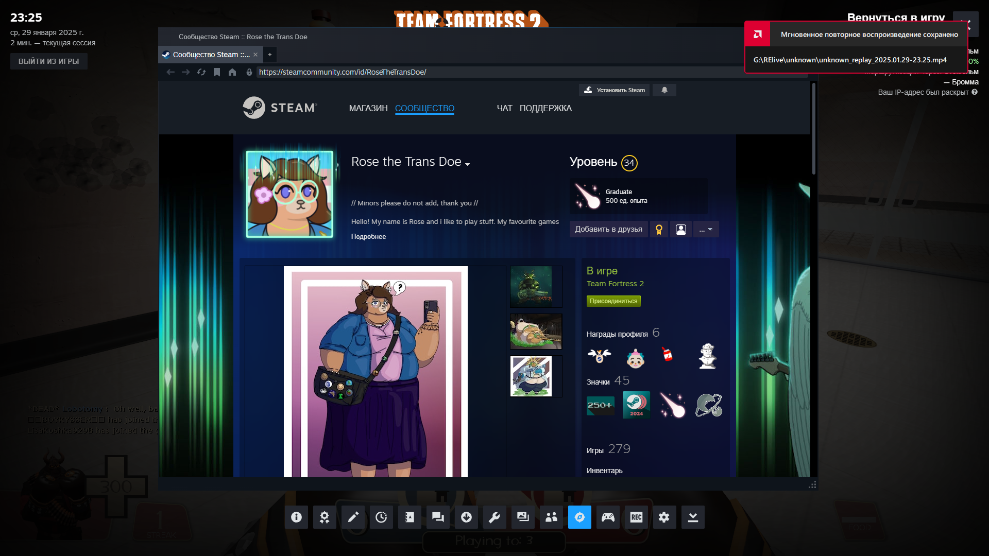Image resolution: width=989 pixels, height=556 pixels.
Task: Expand the Rose the Trans Doe name dropdown
Action: click(x=468, y=164)
